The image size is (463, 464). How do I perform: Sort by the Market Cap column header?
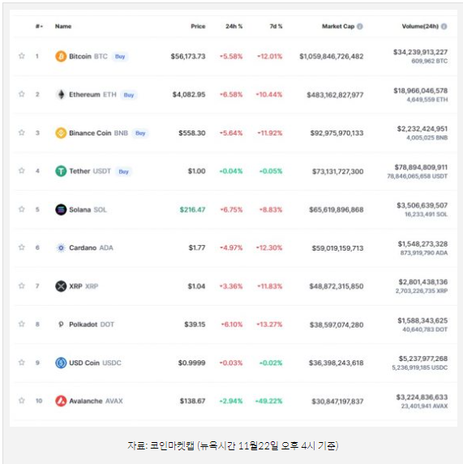(338, 26)
